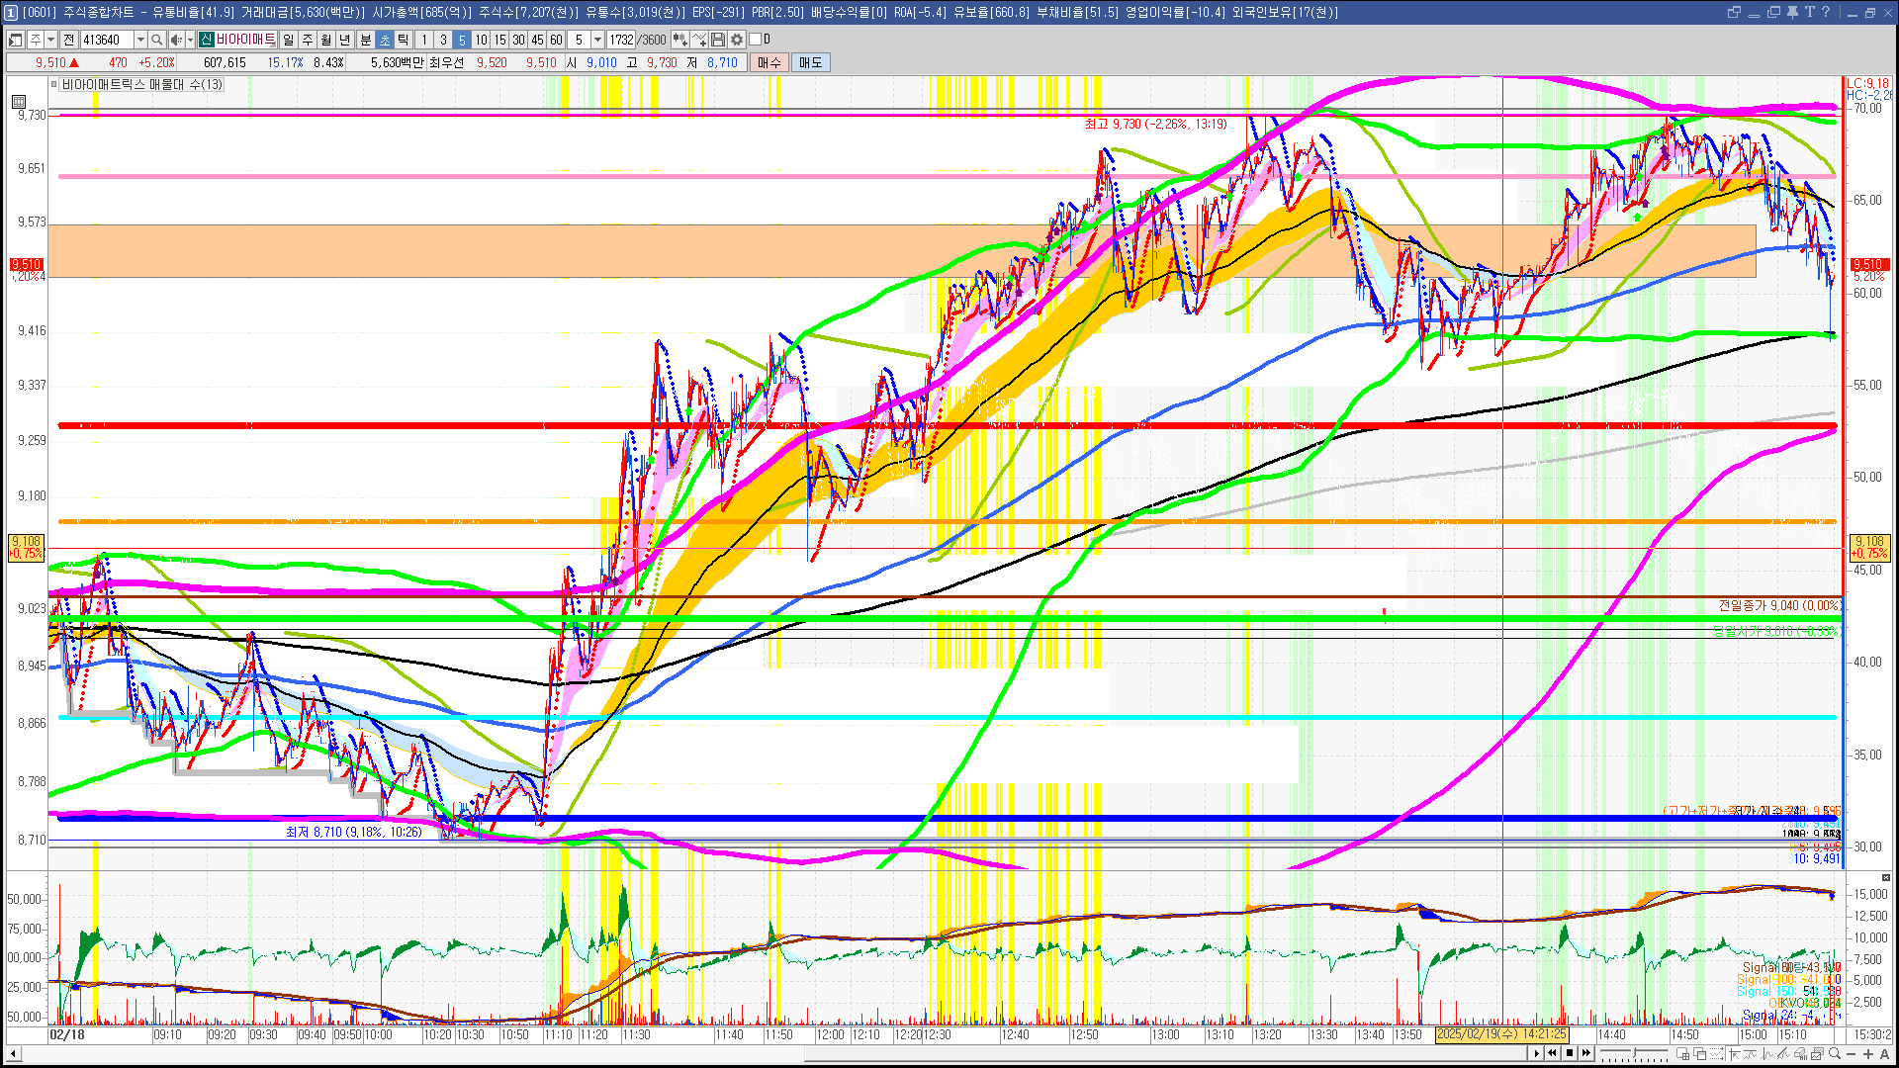This screenshot has width=1899, height=1068.
Task: Click the 매도 sell button
Action: 810,62
